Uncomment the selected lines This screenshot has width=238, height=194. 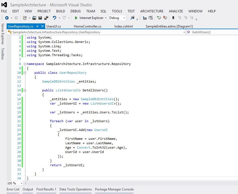(x=166, y=18)
